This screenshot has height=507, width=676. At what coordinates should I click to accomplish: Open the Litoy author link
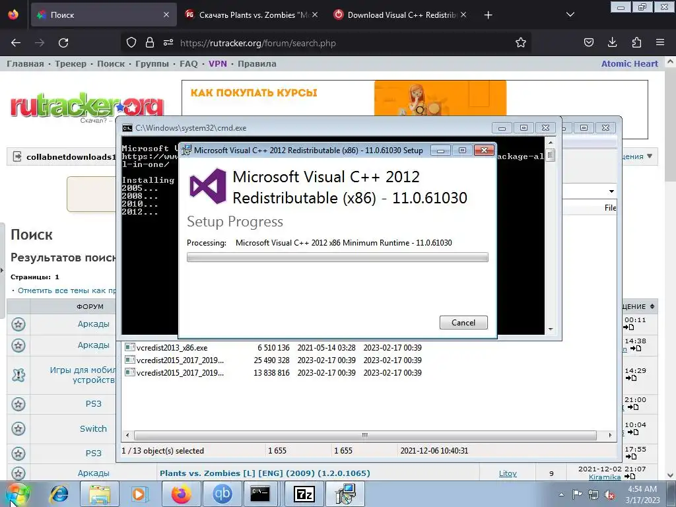tap(508, 473)
